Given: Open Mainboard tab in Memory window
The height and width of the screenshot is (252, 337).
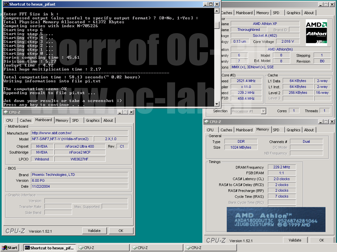Looking at the screenshot, I should 245,130.
